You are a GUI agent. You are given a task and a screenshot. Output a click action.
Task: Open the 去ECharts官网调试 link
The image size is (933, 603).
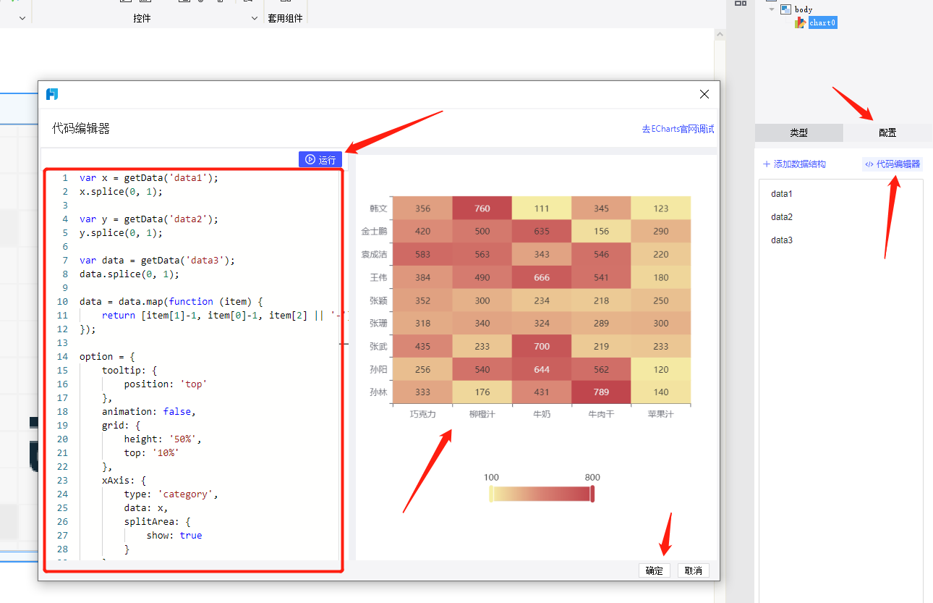(x=678, y=129)
